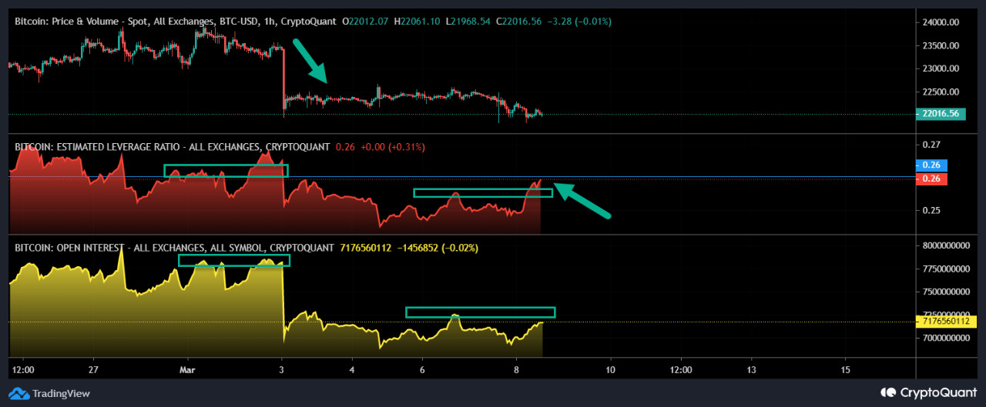
Task: Open the Estimated Leverage Ratio legend title
Action: coord(172,146)
